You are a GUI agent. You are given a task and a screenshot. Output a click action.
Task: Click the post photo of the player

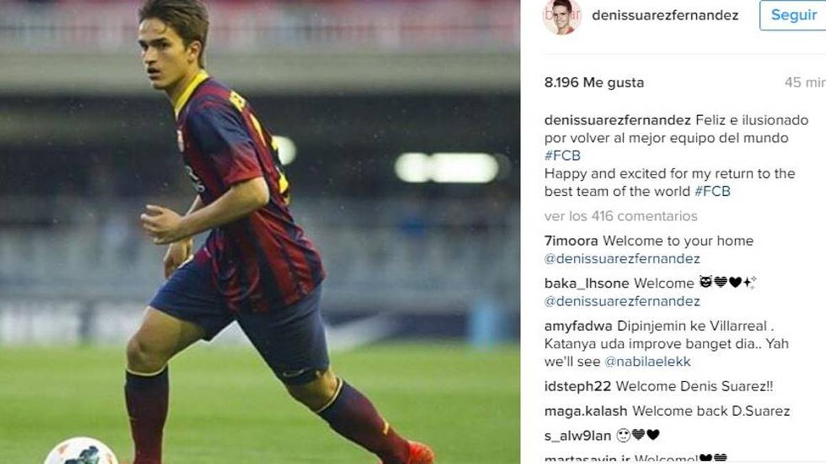pos(260,232)
